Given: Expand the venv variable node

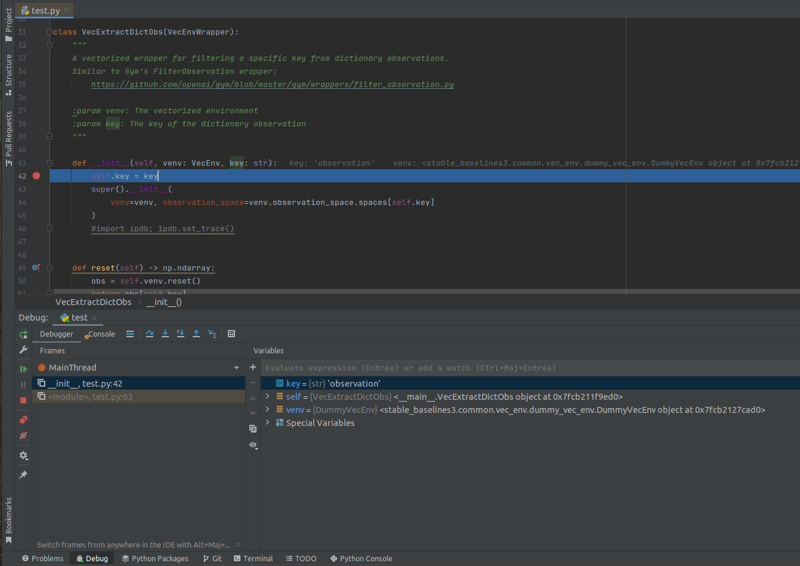Looking at the screenshot, I should (x=267, y=409).
